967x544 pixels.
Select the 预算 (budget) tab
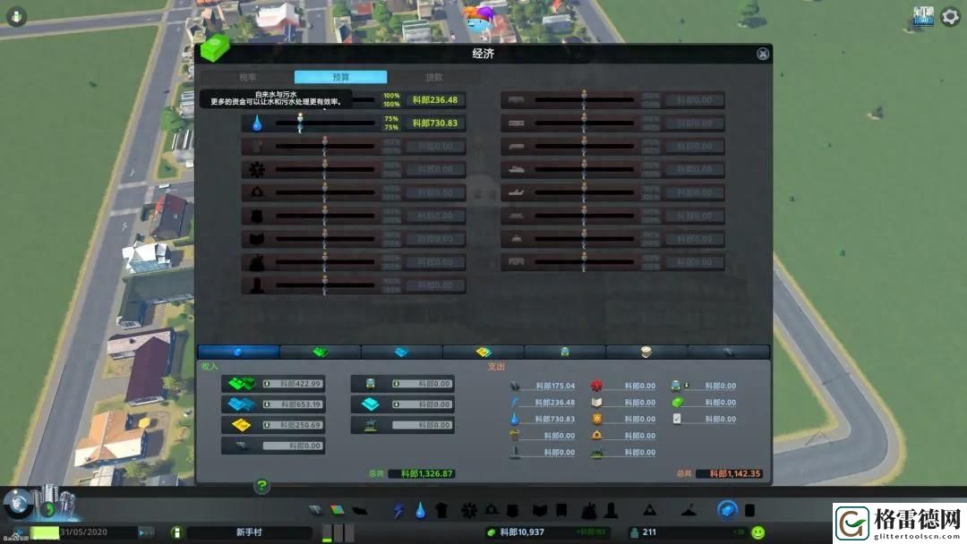341,77
